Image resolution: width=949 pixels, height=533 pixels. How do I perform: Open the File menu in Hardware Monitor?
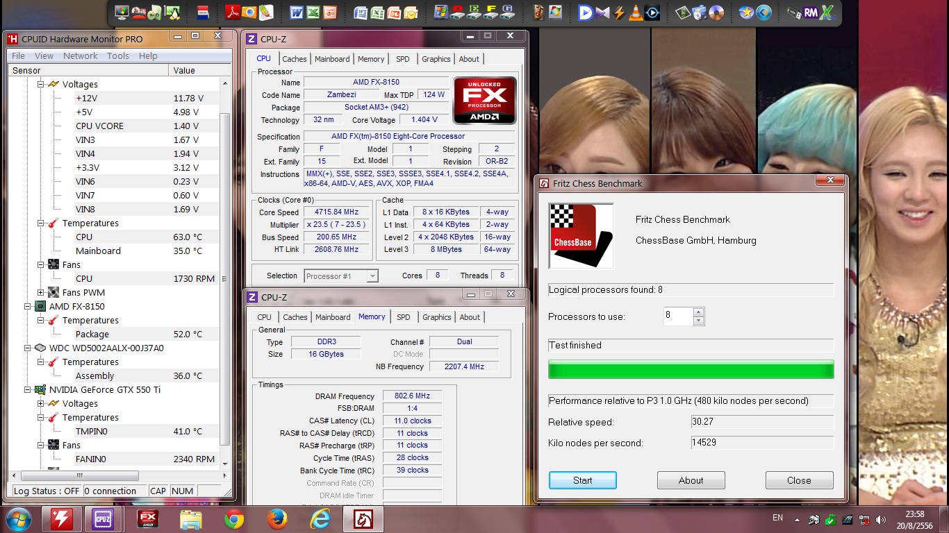(18, 56)
